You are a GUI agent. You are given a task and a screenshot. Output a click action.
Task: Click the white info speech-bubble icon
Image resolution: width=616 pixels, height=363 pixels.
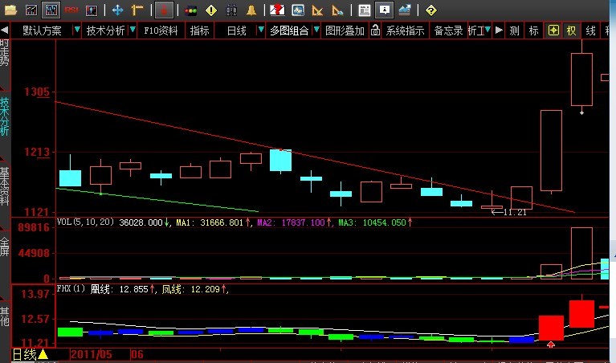click(x=384, y=10)
